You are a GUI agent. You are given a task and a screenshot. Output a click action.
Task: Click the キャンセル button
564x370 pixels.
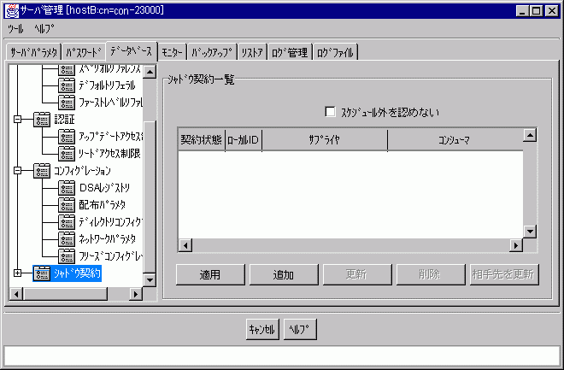pos(262,329)
